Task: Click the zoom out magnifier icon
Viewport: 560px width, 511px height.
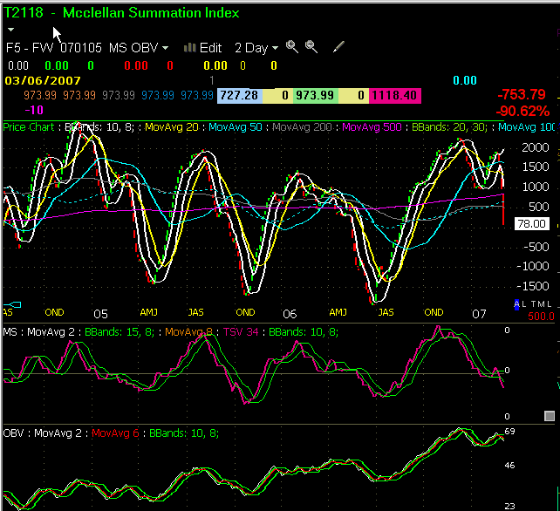Action: click(311, 47)
